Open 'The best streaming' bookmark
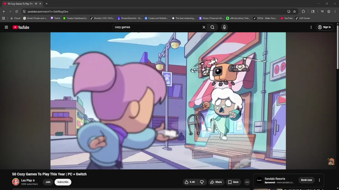The width and height of the screenshot is (339, 190). click(184, 18)
